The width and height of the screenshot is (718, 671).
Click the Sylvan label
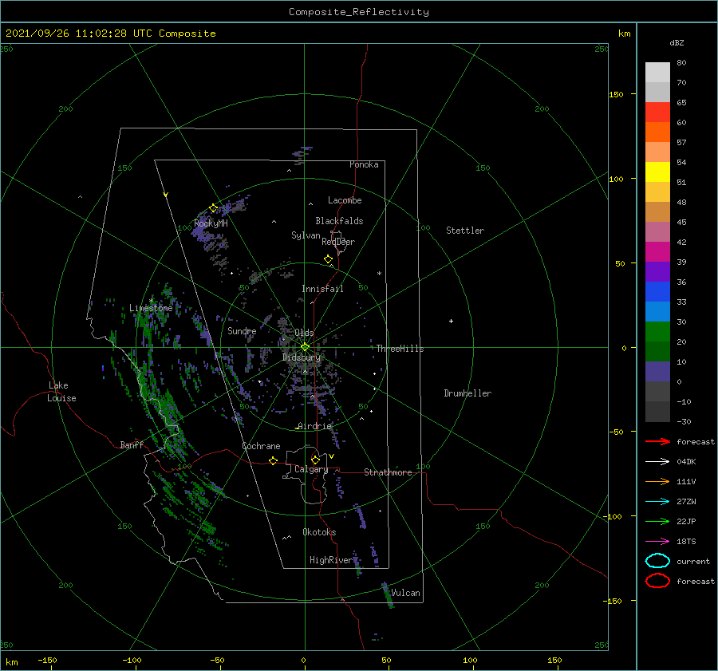[306, 235]
